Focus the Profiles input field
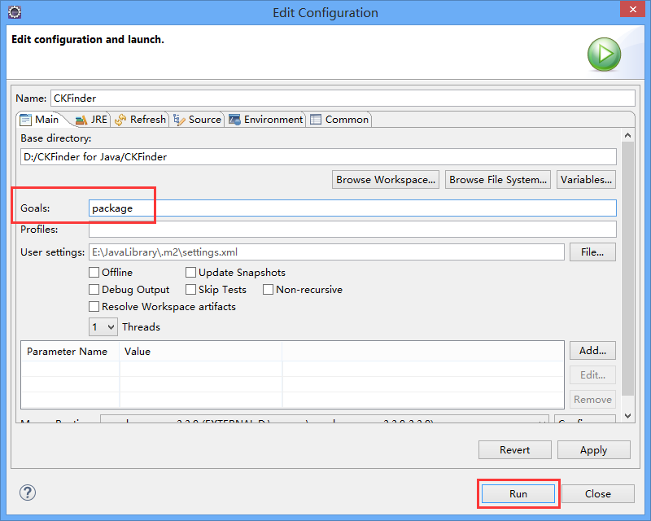 (352, 230)
